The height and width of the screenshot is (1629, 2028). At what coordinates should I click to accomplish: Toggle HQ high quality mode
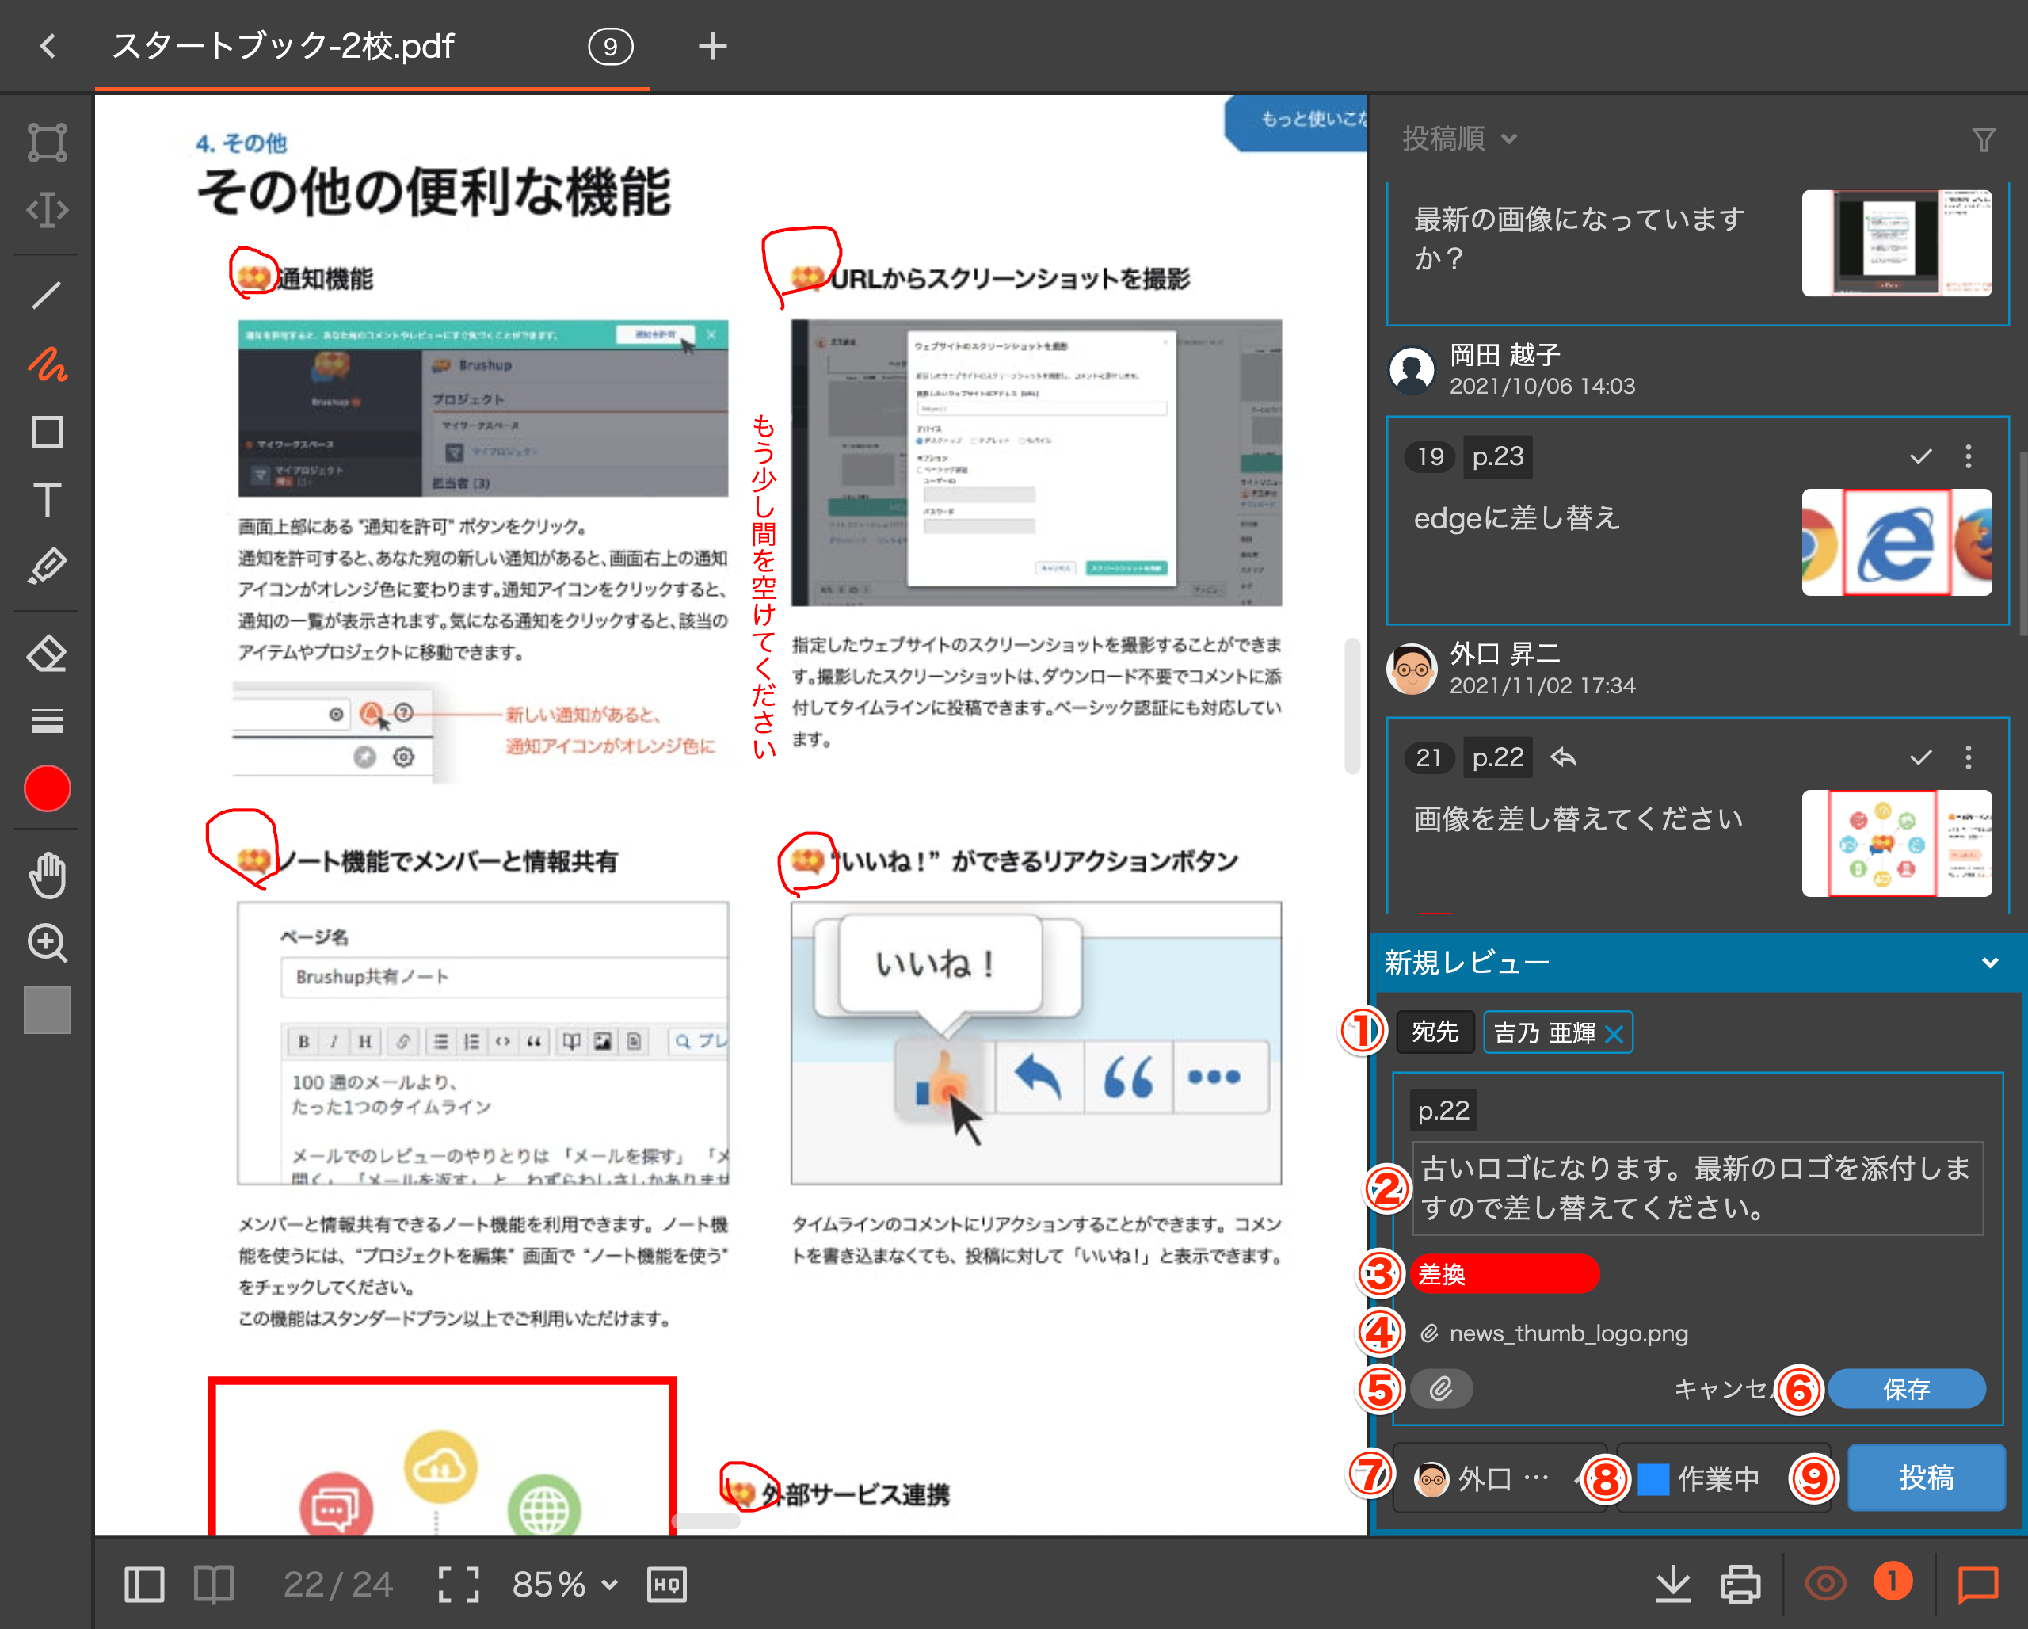coord(666,1585)
